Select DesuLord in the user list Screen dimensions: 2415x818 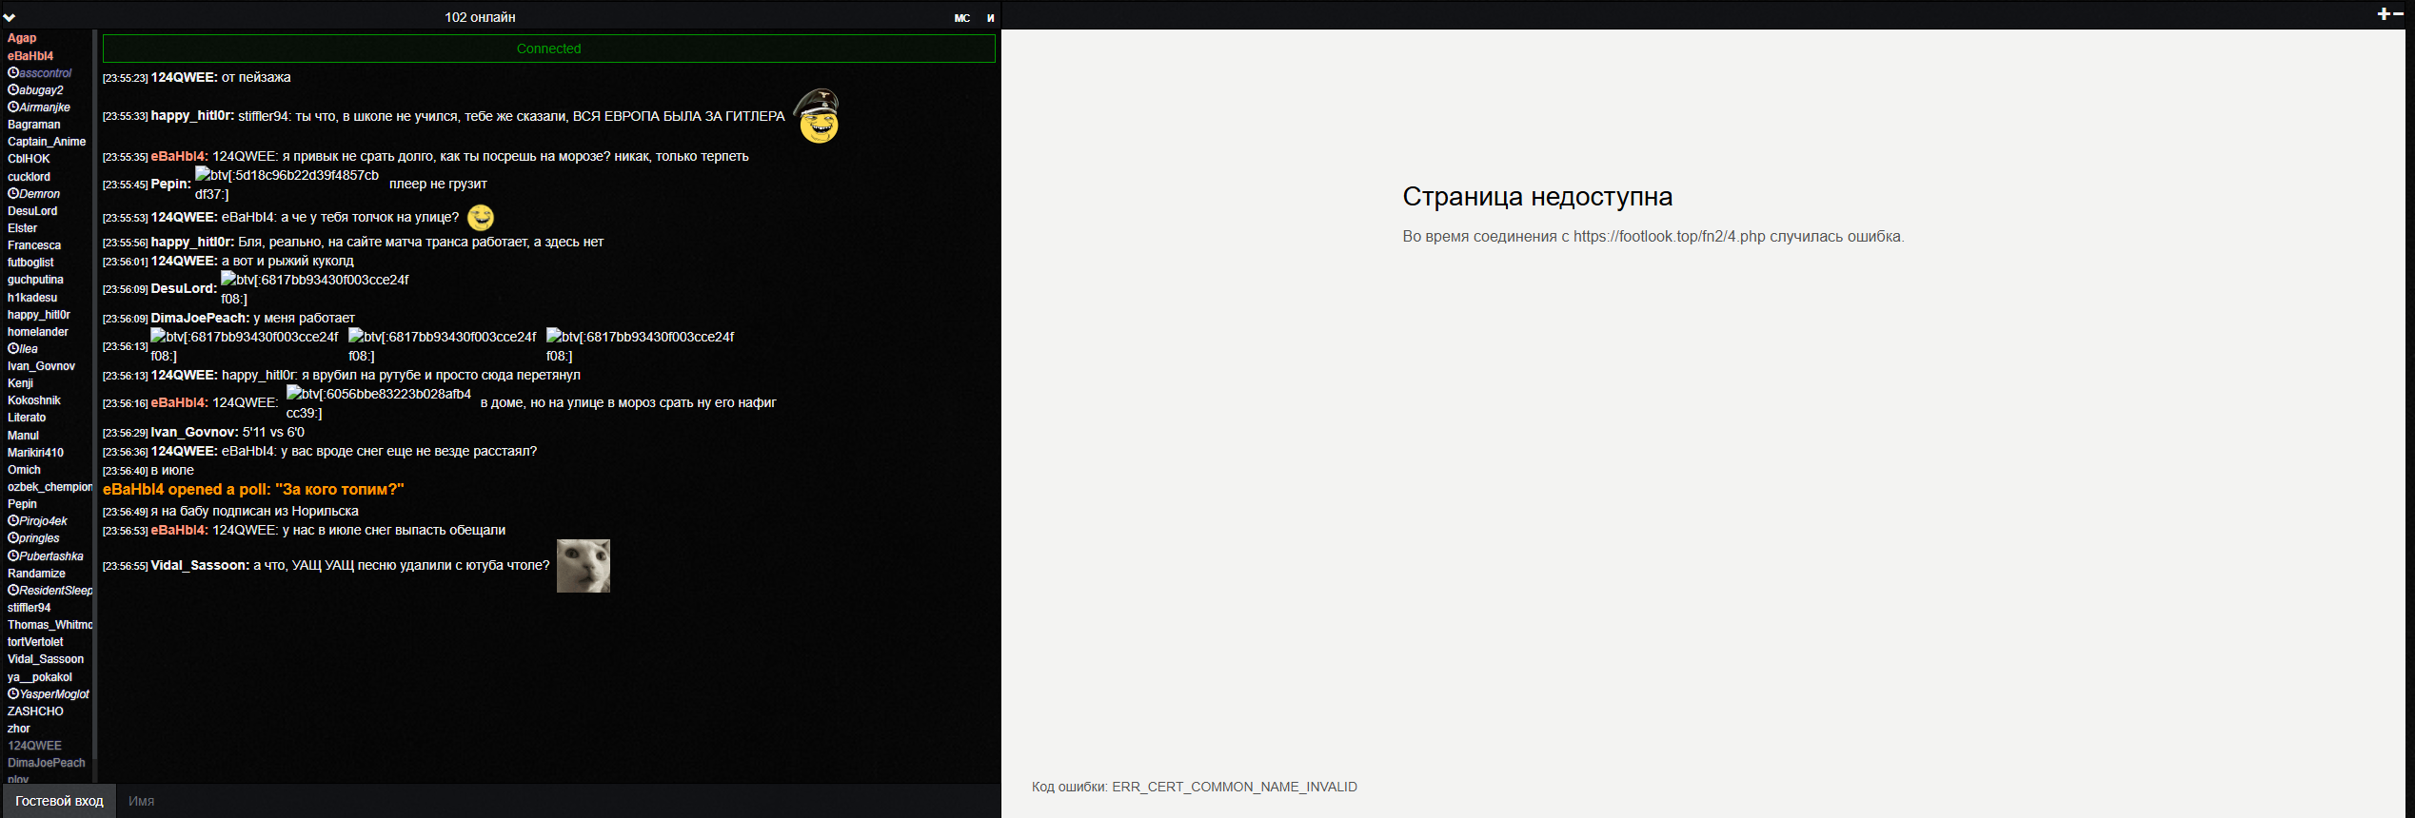pos(32,211)
